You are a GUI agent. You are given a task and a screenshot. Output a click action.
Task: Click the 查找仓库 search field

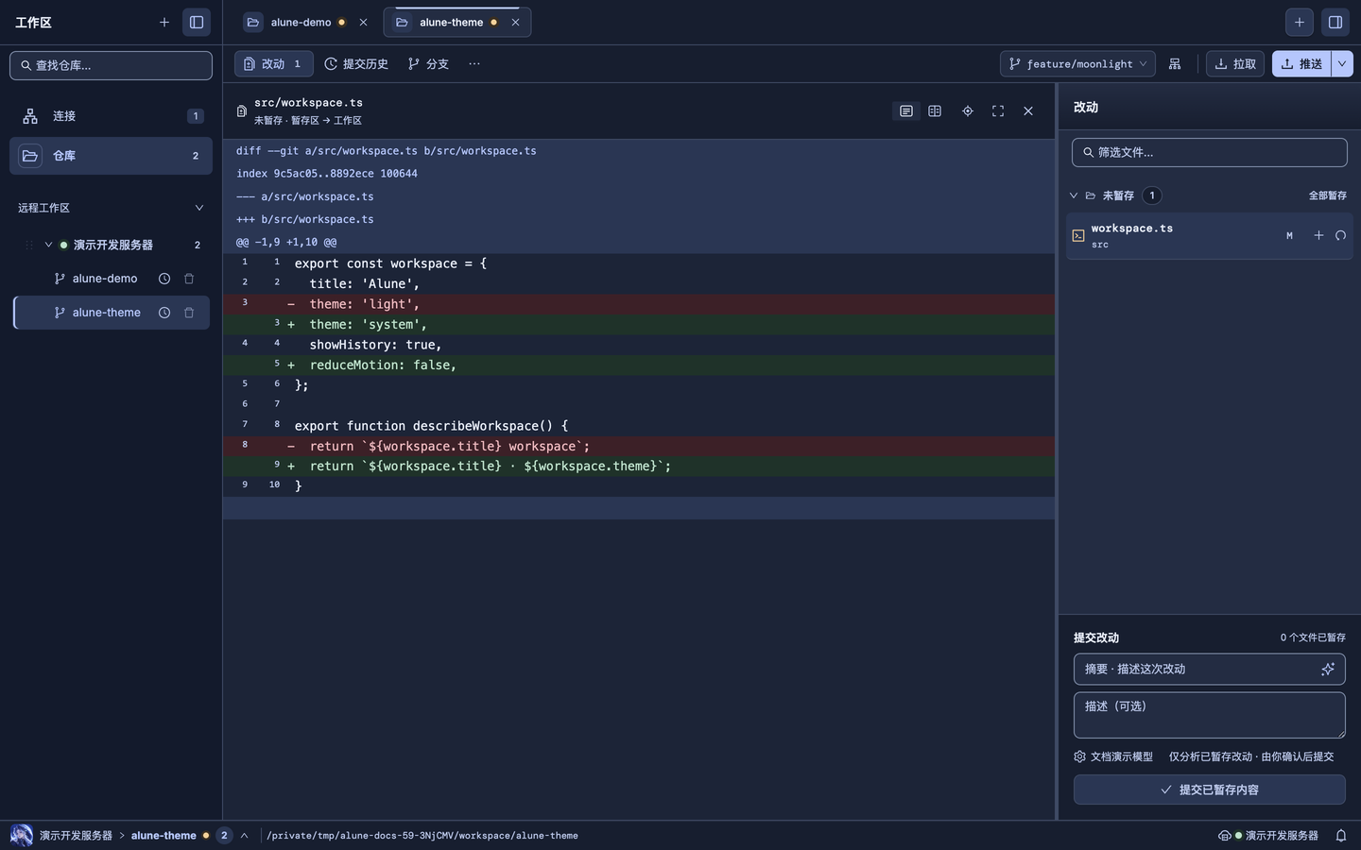(111, 65)
